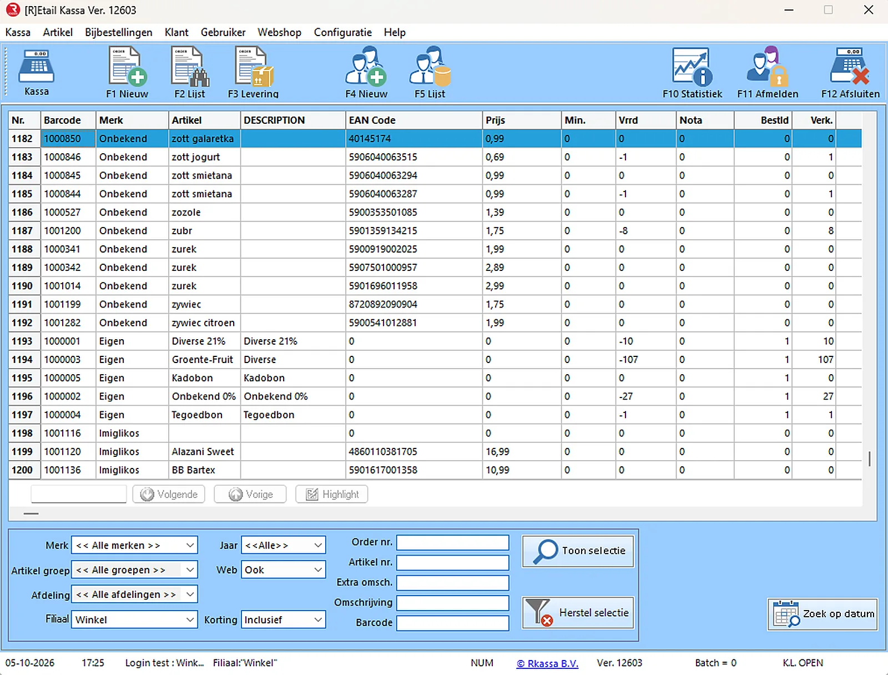Expand the Merk dropdown
The height and width of the screenshot is (675, 888).
point(190,545)
